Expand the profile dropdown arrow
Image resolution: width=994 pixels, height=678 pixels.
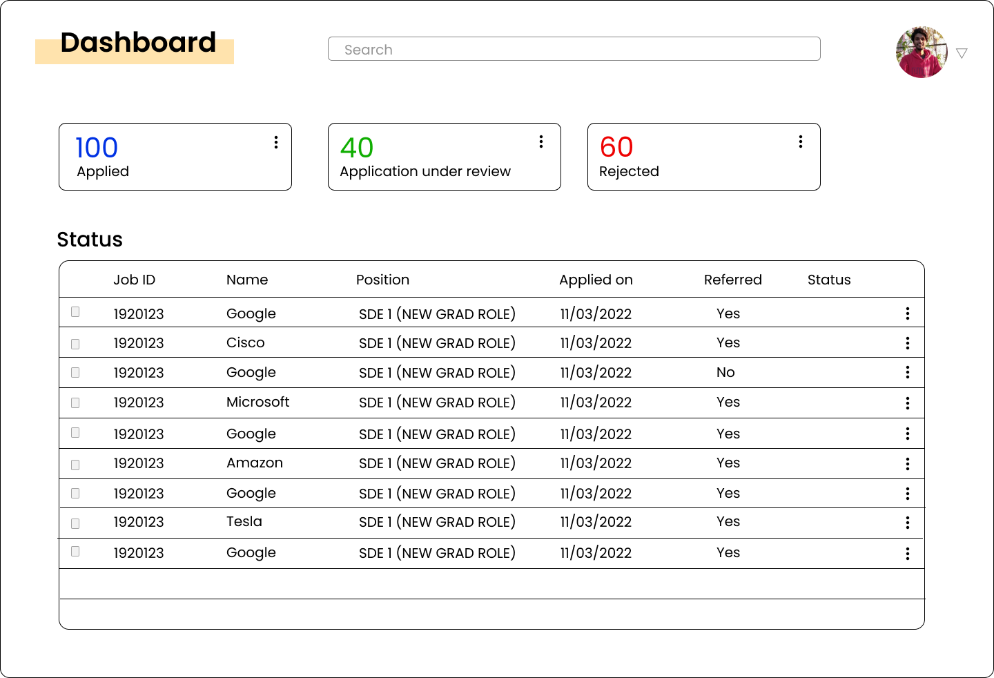(x=962, y=52)
